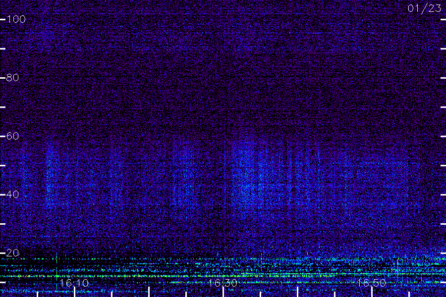
Task: Click the 20 frequency axis label
Action: pos(12,253)
